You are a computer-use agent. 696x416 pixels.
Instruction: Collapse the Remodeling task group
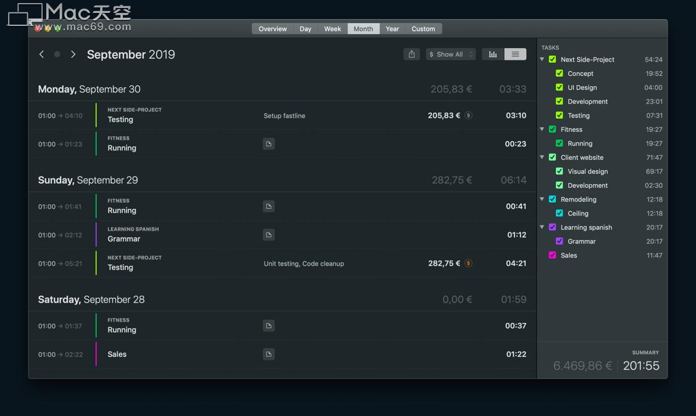pos(542,199)
